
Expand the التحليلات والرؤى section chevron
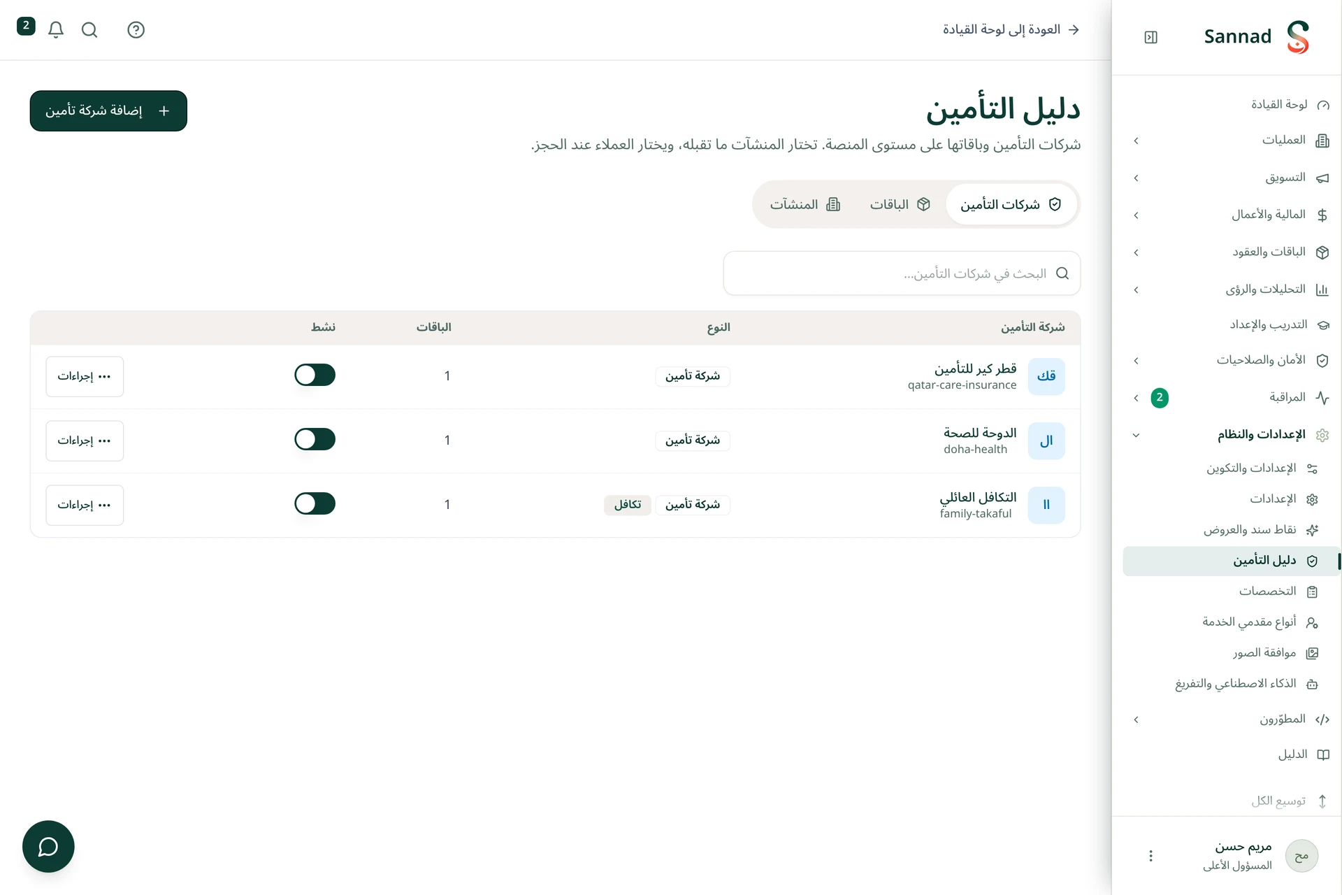tap(1137, 289)
